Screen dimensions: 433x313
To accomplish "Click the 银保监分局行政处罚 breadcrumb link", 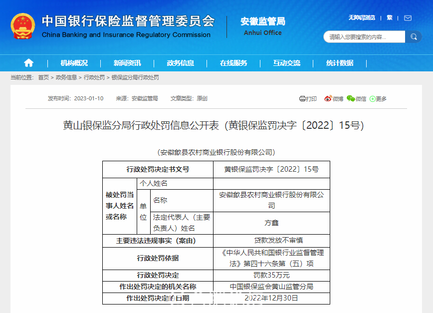I will 135,77.
